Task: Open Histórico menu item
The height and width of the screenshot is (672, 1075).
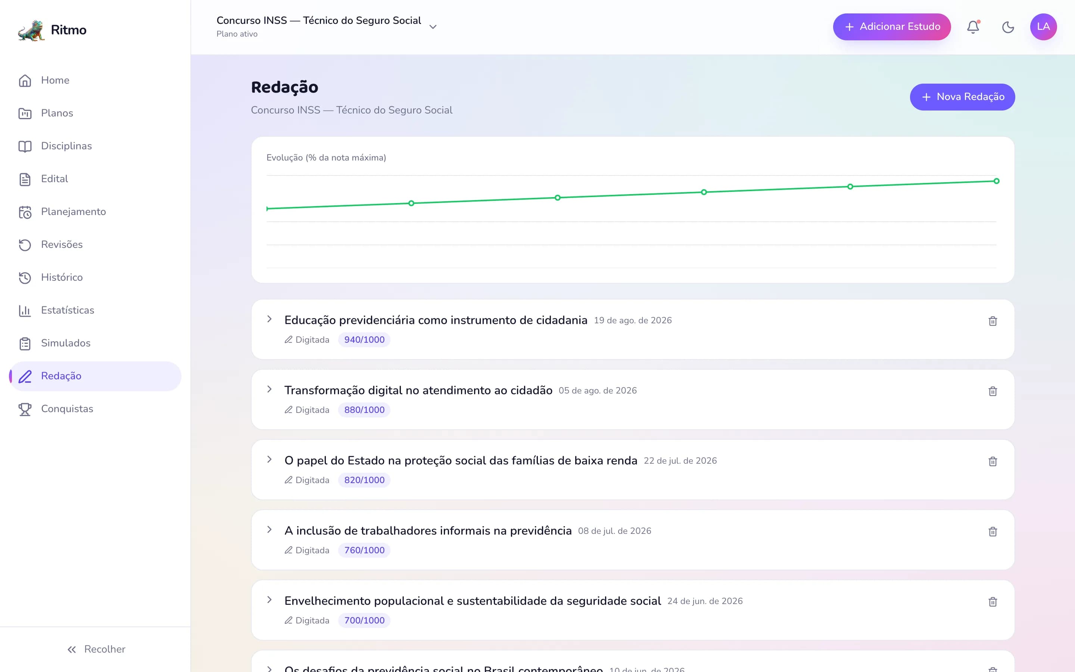Action: click(x=95, y=278)
